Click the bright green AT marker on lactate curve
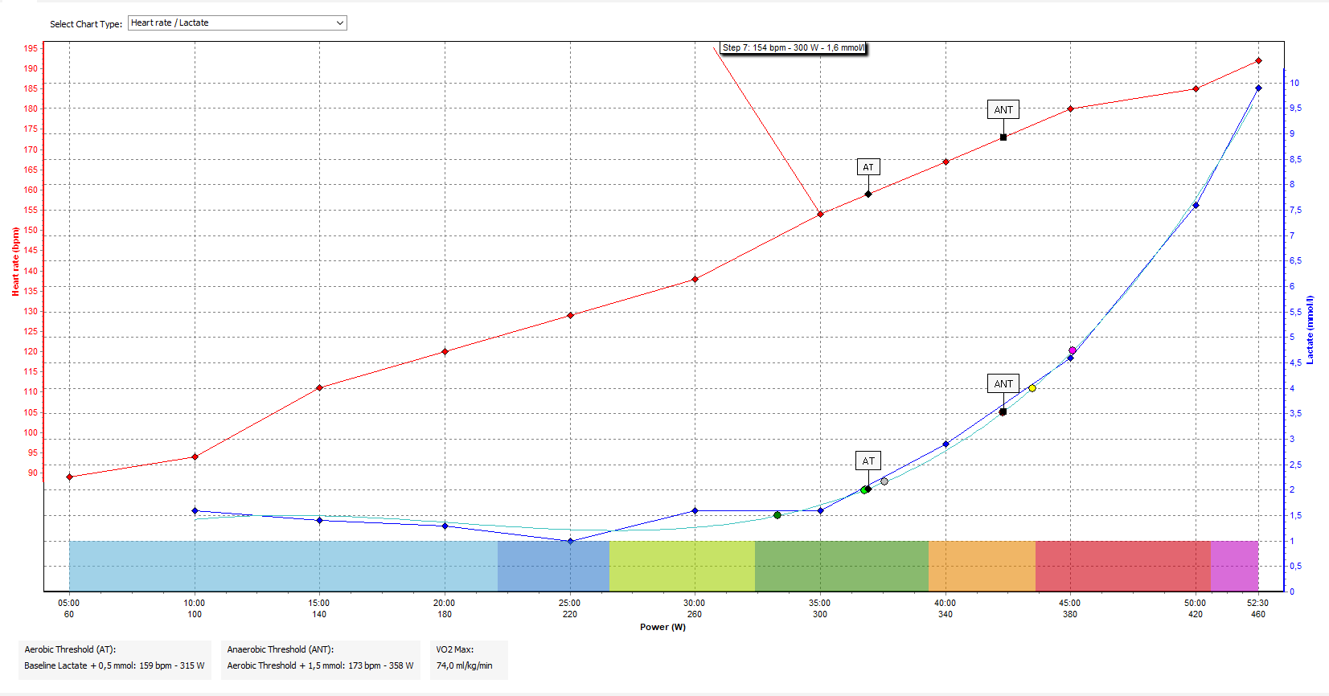The image size is (1329, 696). tap(864, 489)
